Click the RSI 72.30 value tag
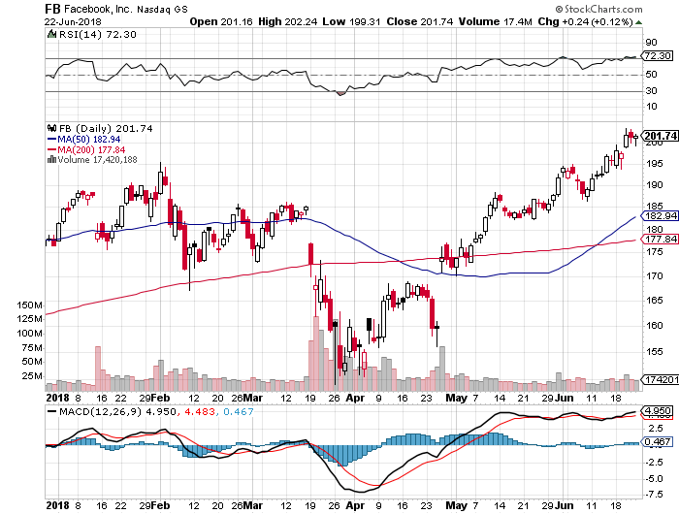 point(657,56)
